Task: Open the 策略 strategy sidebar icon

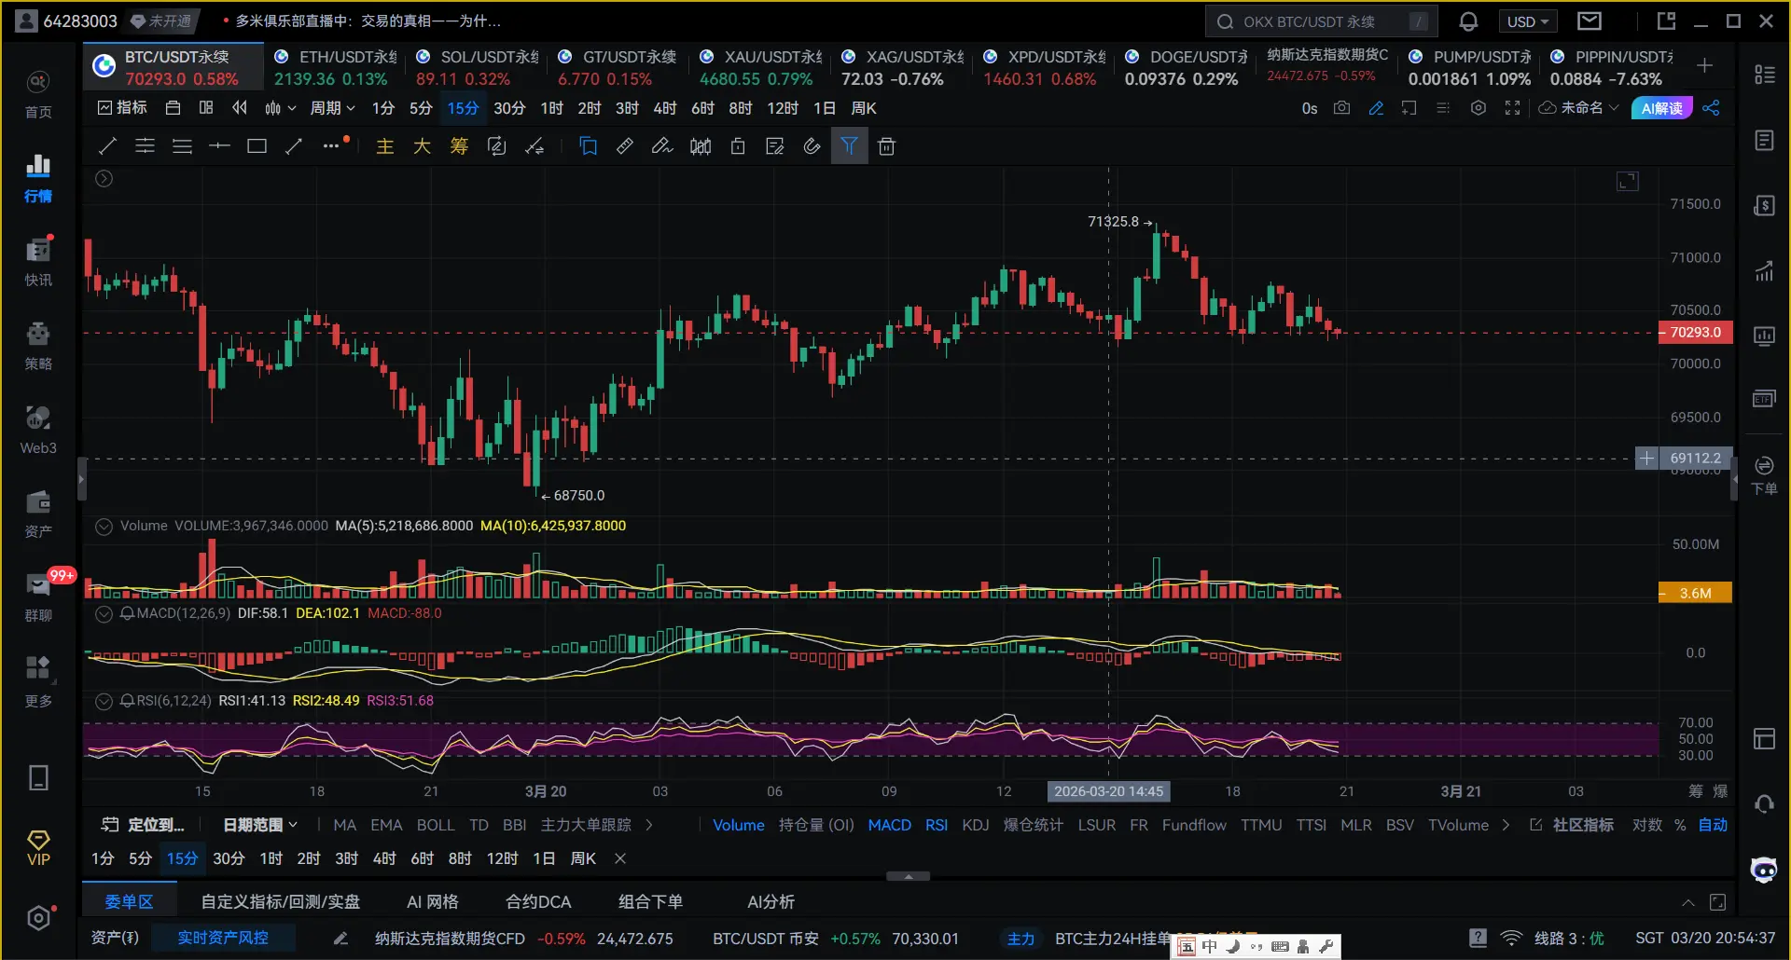Action: click(38, 346)
